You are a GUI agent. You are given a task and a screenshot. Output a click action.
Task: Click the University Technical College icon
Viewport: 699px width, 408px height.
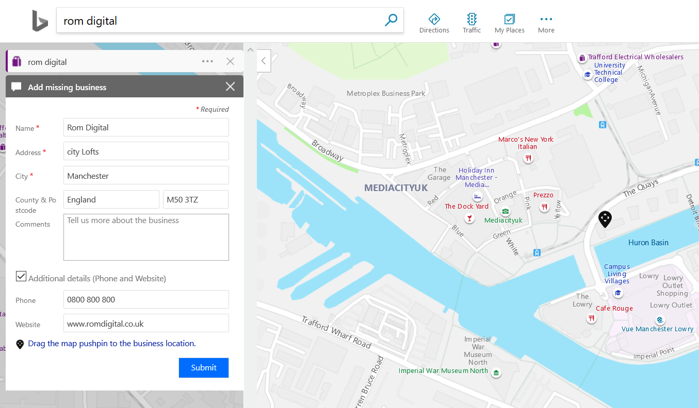pyautogui.click(x=587, y=75)
